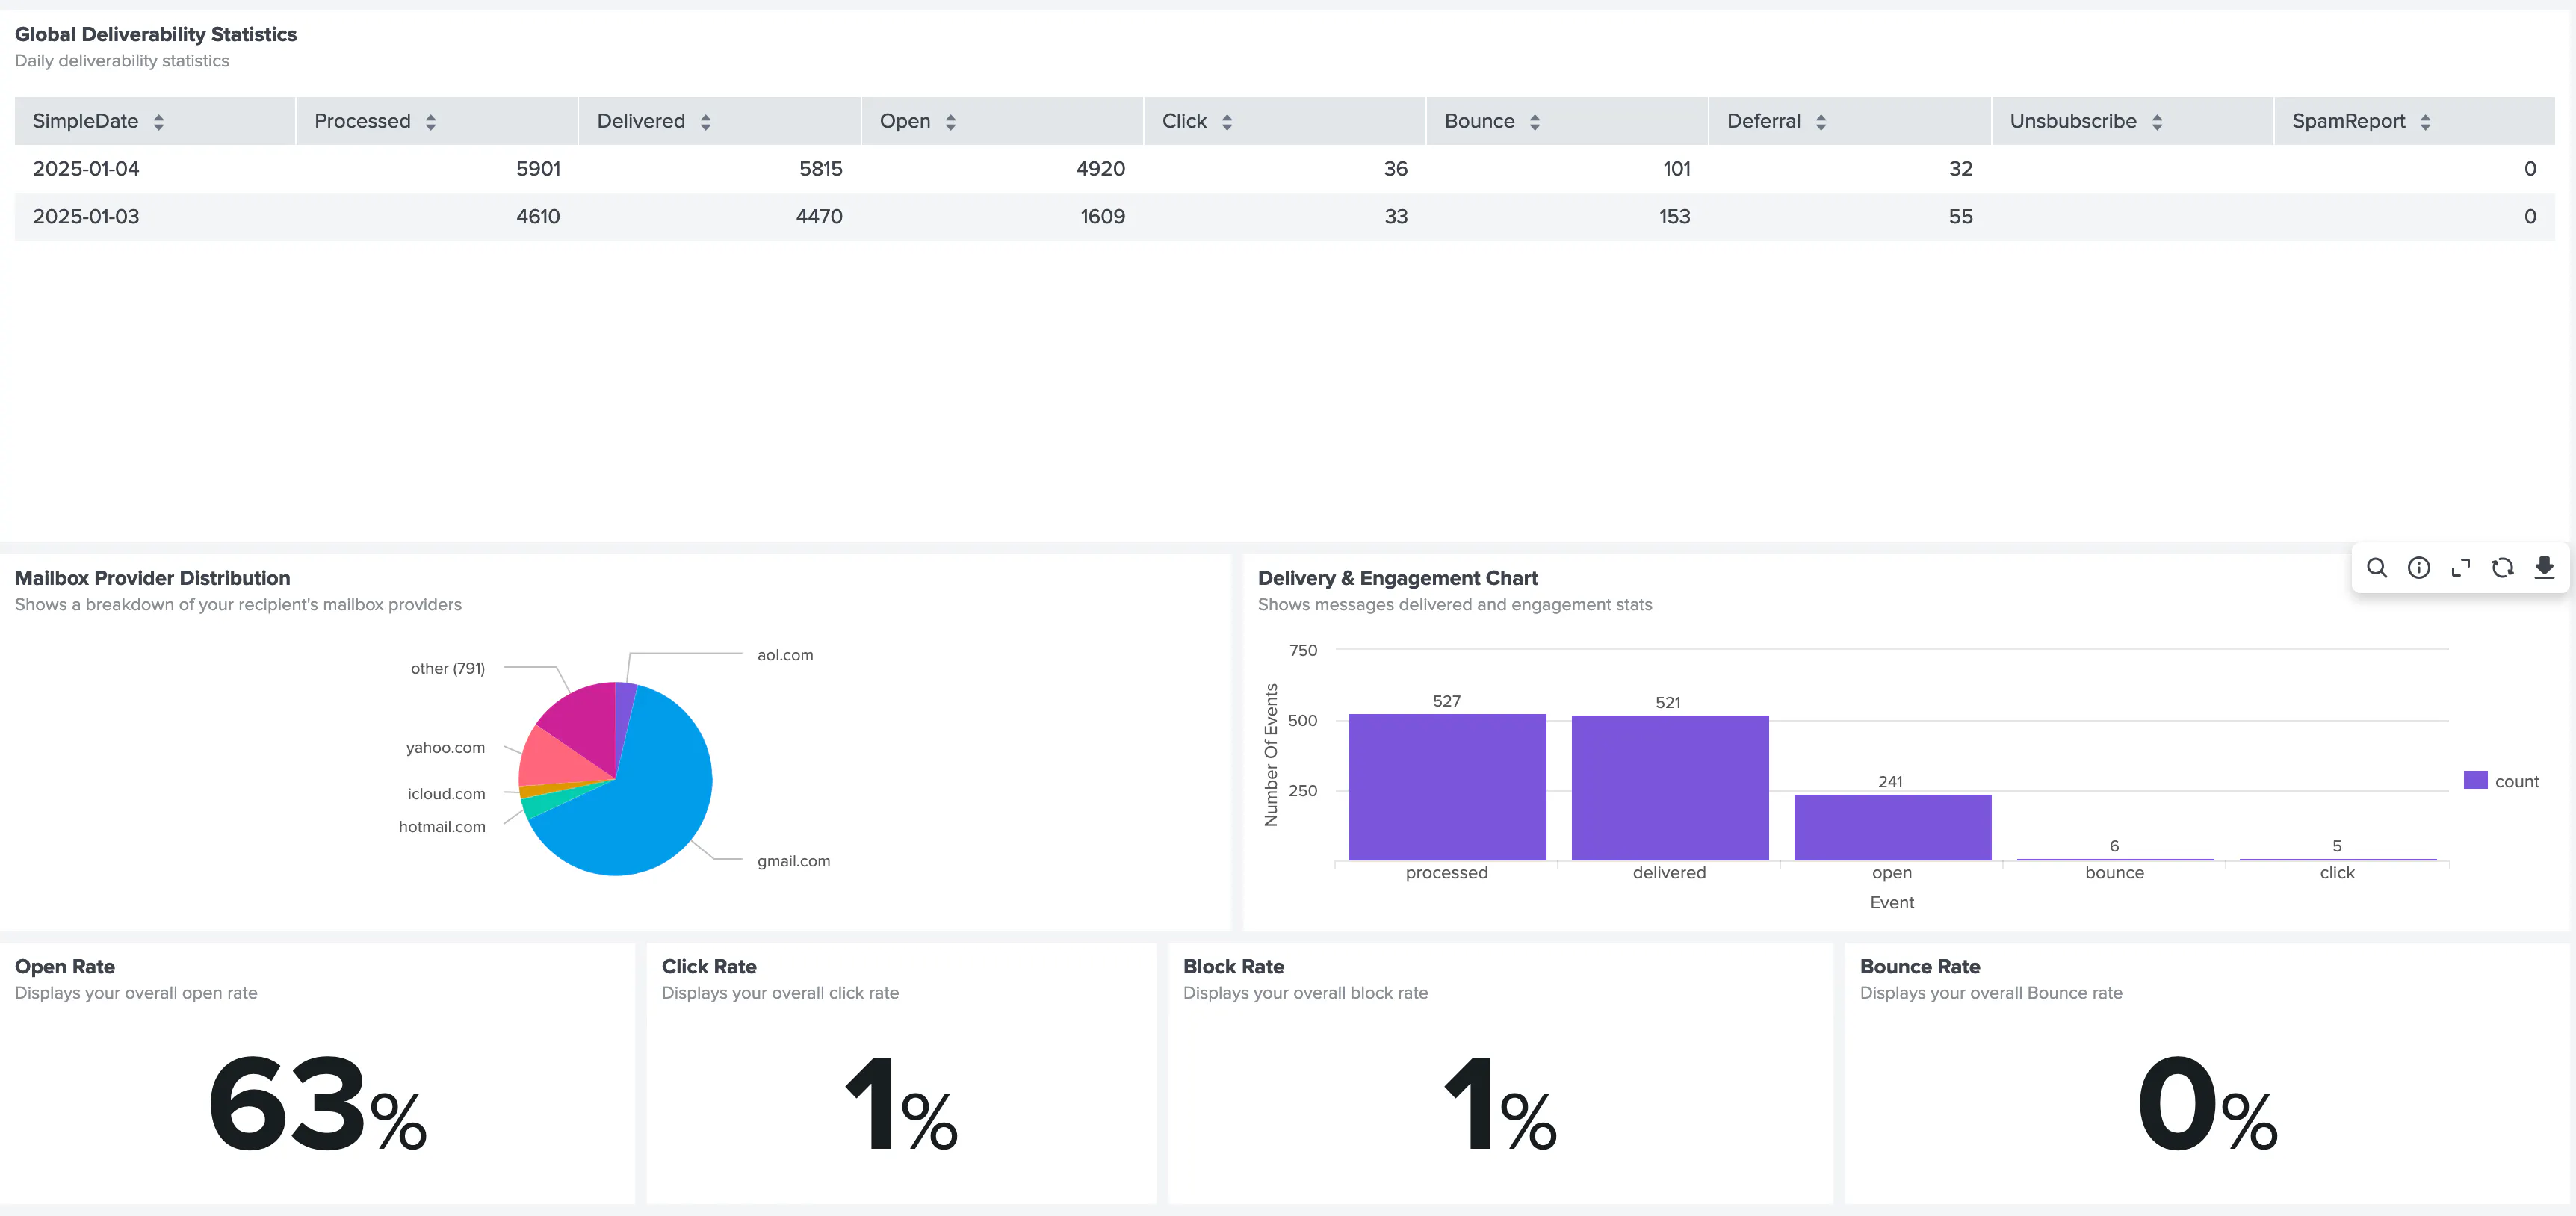
Task: Click the aol.com pie label
Action: point(785,655)
